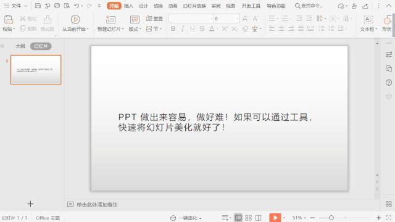Toggle Subscript formatting
The image size is (395, 222).
click(235, 29)
